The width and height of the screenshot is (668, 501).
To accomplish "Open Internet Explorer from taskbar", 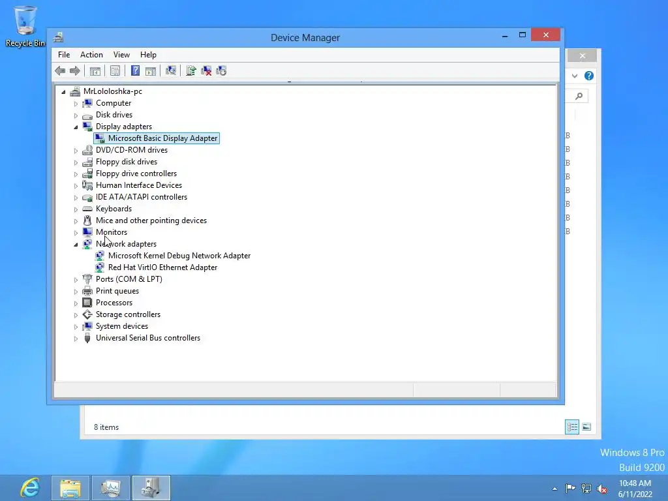I will click(x=30, y=488).
